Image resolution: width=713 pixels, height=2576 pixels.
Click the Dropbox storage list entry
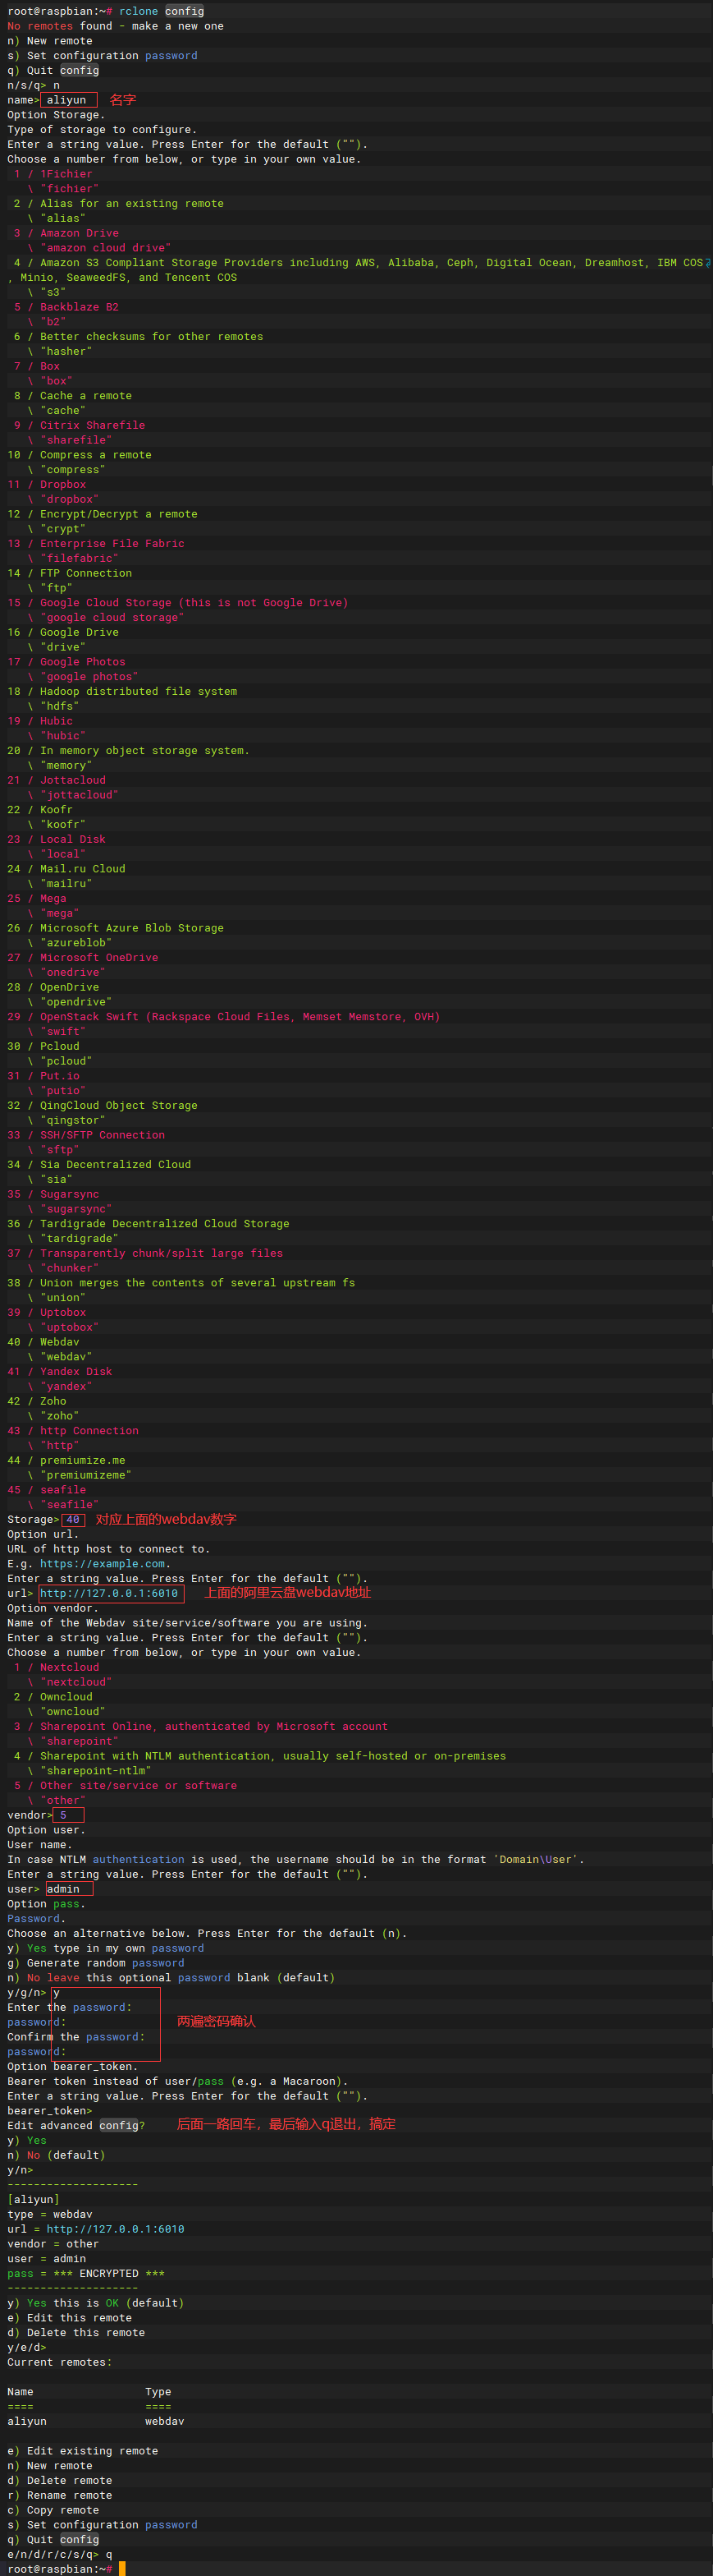(x=62, y=484)
